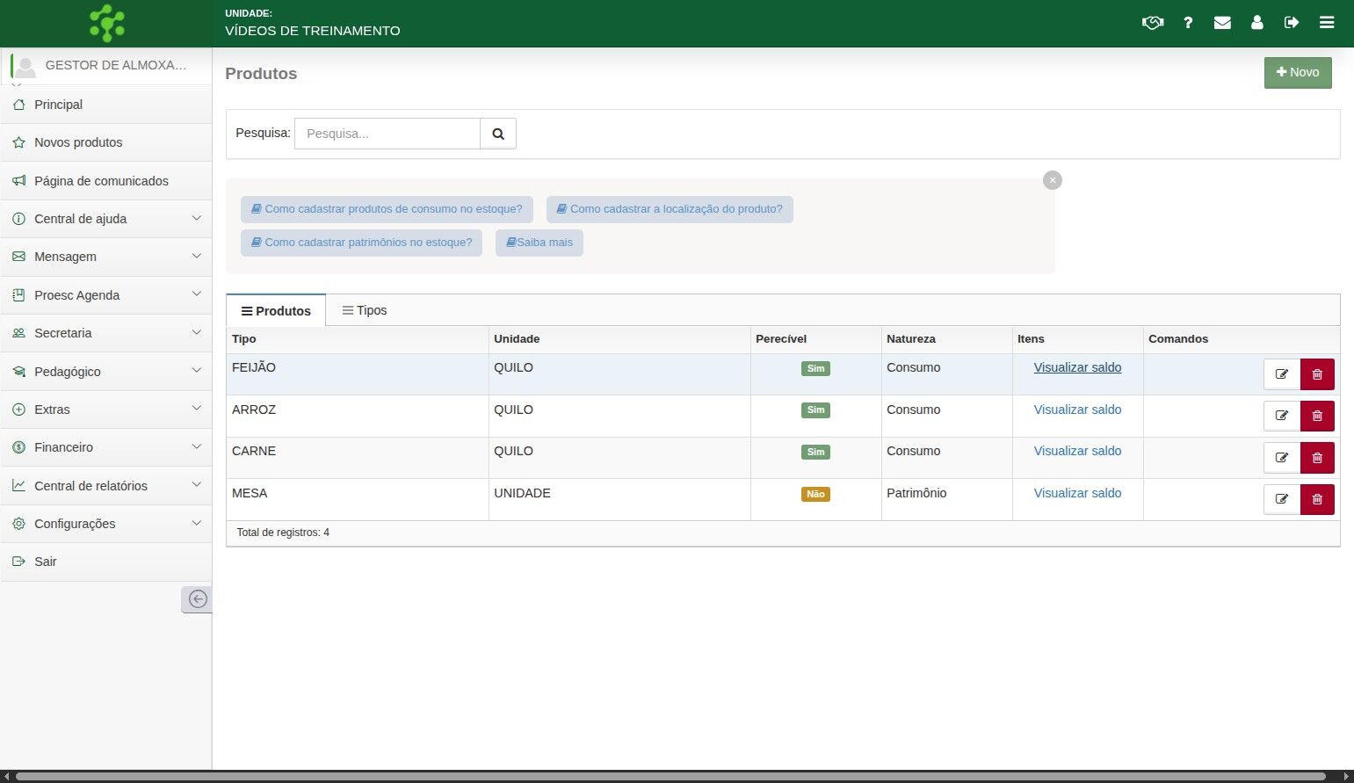
Task: Switch to the Tipos tab
Action: [x=365, y=310]
